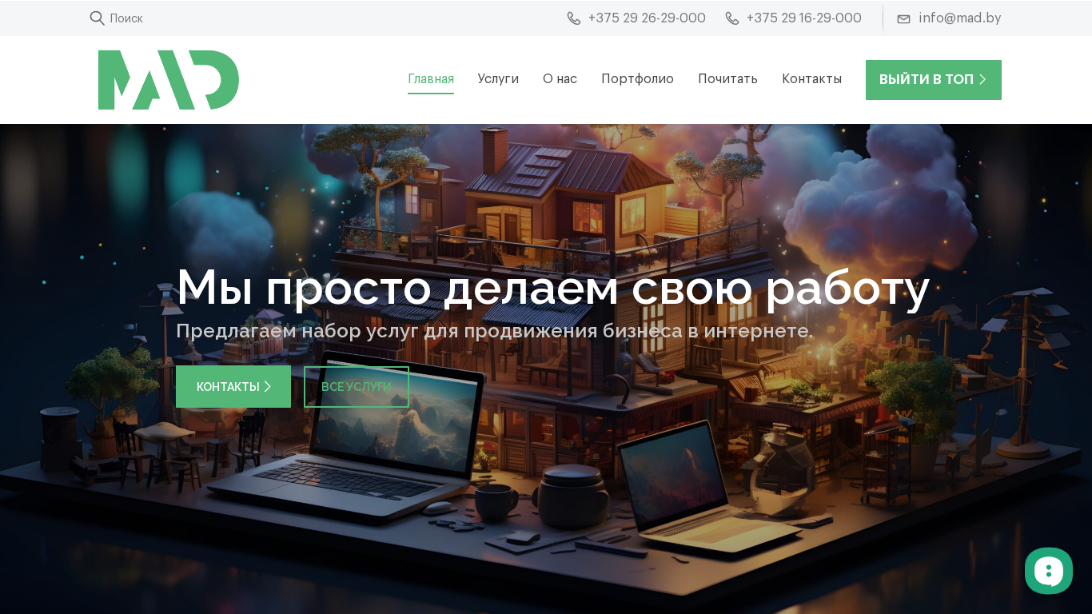
Task: Click the ВЫЙТИ В ТОП button
Action: point(934,80)
